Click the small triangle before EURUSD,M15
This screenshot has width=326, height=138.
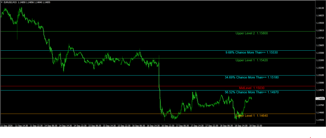click(2, 2)
